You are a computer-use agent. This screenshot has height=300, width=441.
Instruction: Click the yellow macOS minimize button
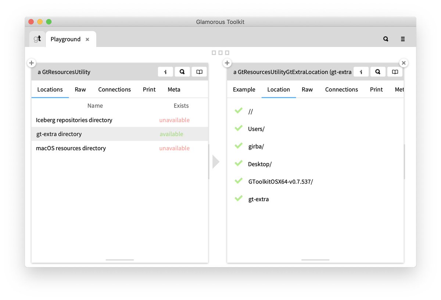40,22
